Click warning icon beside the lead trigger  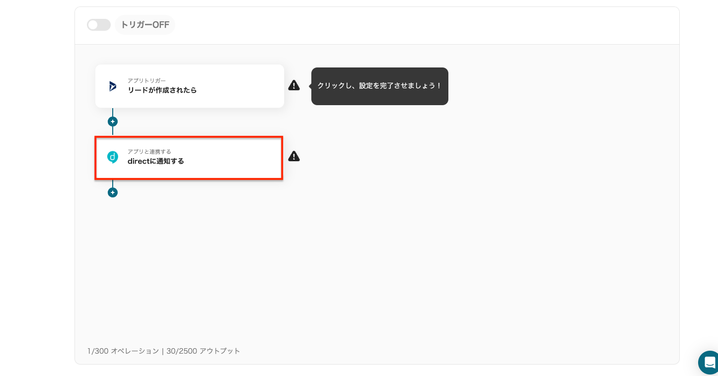click(294, 85)
